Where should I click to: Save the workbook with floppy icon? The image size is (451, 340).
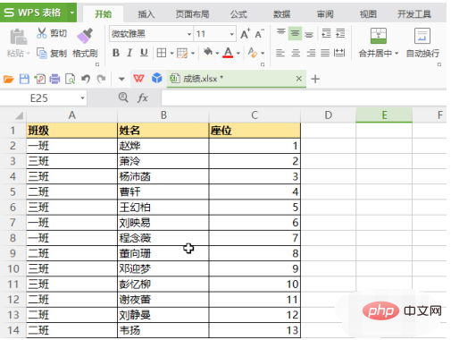pos(24,79)
